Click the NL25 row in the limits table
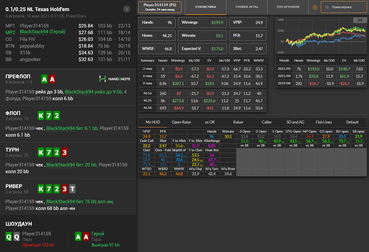The width and height of the screenshot is (369, 252). tap(202, 101)
